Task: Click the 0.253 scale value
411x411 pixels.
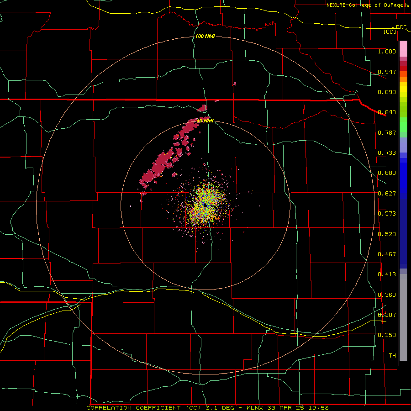Action: pyautogui.click(x=387, y=335)
